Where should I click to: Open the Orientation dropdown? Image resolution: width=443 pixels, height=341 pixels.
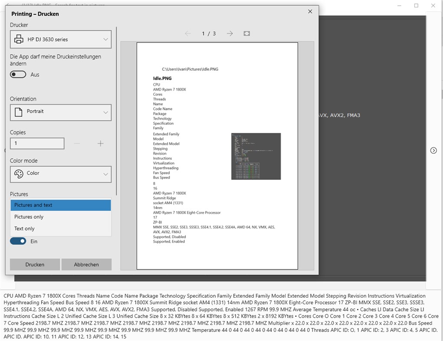[x=60, y=113]
